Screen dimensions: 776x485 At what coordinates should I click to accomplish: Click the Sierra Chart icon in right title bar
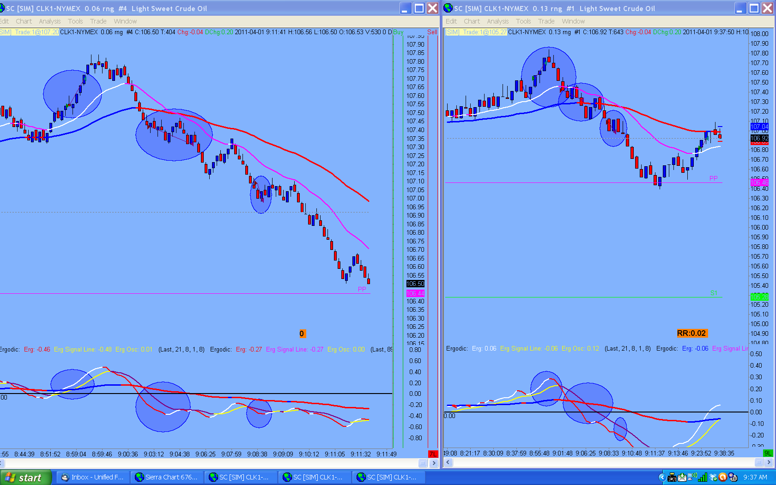tap(448, 8)
